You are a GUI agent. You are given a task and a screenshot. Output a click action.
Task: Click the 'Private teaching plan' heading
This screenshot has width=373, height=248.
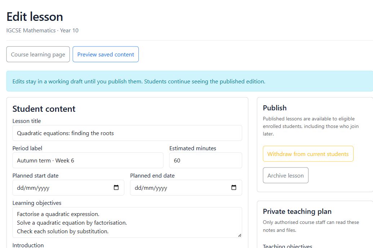click(297, 211)
